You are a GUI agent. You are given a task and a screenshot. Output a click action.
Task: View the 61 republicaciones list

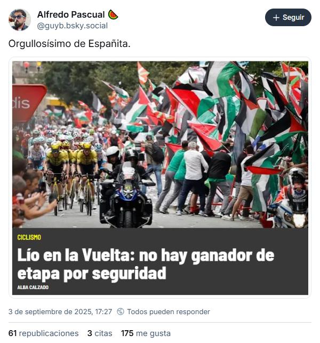point(44,333)
